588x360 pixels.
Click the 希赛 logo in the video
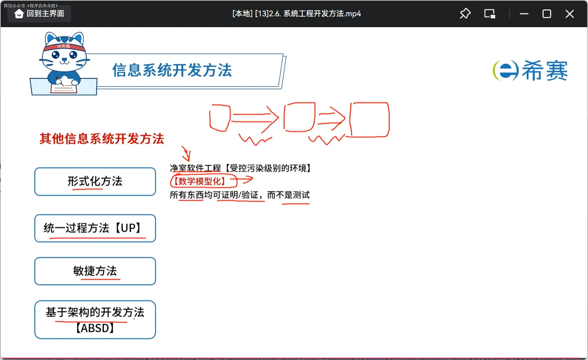[530, 70]
